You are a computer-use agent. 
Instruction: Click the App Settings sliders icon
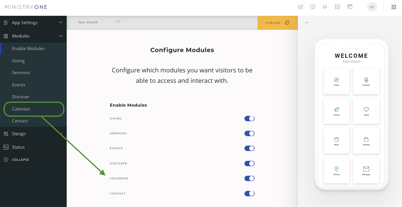click(6, 23)
